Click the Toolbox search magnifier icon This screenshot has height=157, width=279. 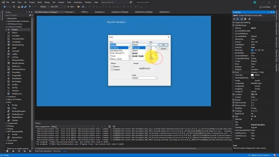(x=30, y=15)
